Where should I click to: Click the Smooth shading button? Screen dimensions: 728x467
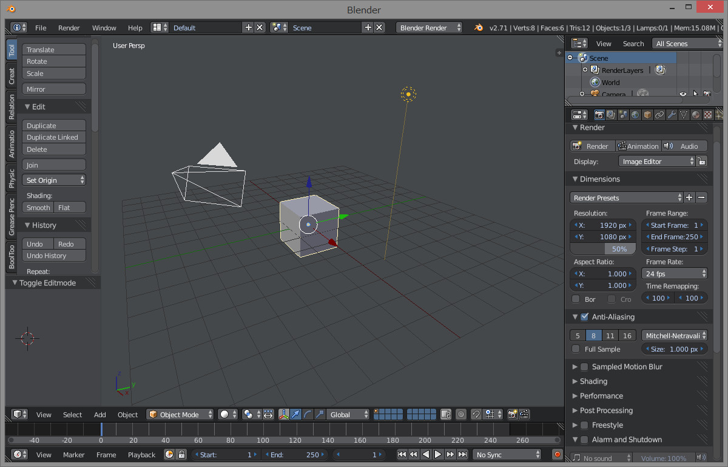coord(38,207)
